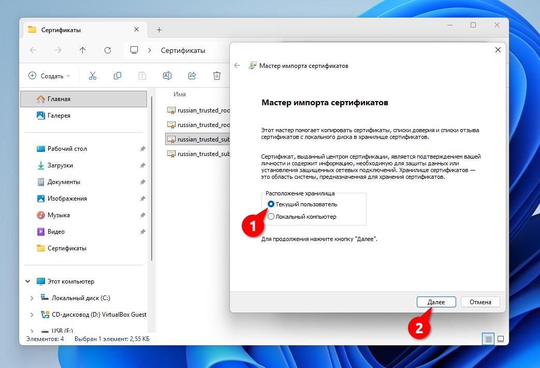Open Видео folder in sidebar
Screen dimensions: 540x368
coord(56,231)
